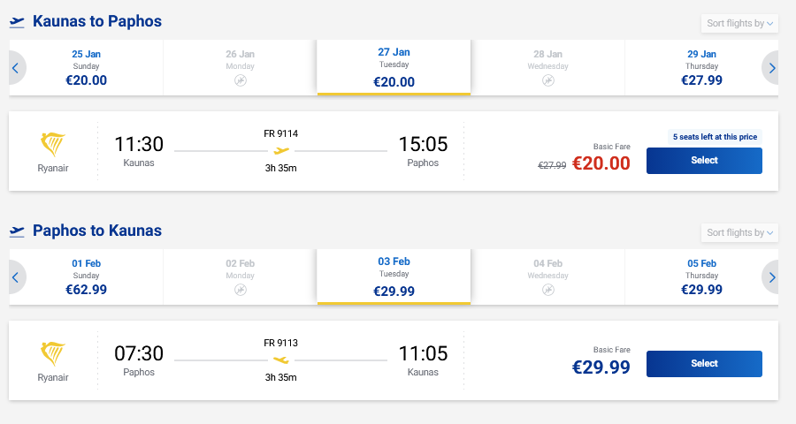Choose the 25 Jan Sunday €20.00 date tab
The width and height of the screenshot is (796, 424).
(x=86, y=67)
